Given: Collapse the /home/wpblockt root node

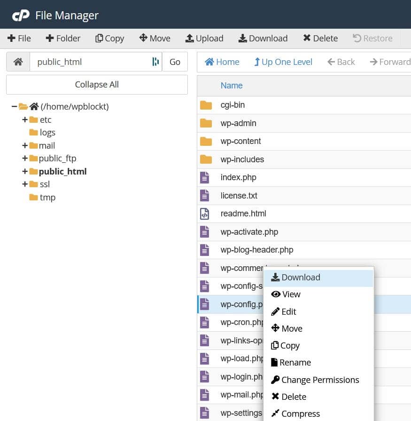Looking at the screenshot, I should point(15,107).
